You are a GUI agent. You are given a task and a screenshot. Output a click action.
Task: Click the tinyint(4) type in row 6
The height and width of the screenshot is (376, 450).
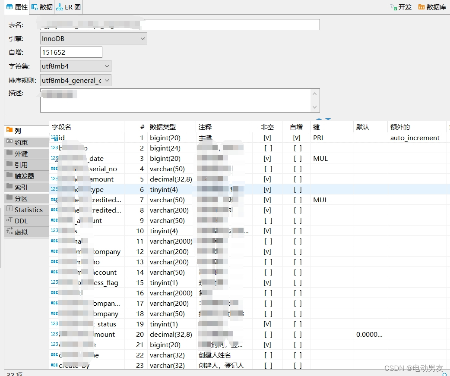(164, 189)
